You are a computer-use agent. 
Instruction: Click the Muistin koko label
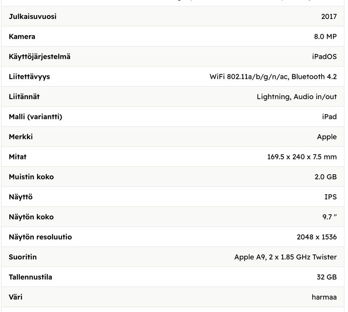(x=31, y=177)
